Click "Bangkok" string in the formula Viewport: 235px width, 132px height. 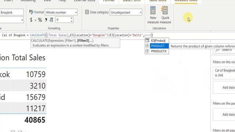click(99, 35)
